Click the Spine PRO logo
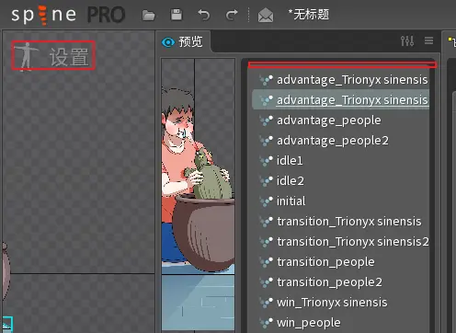This screenshot has width=456, height=333. [68, 15]
